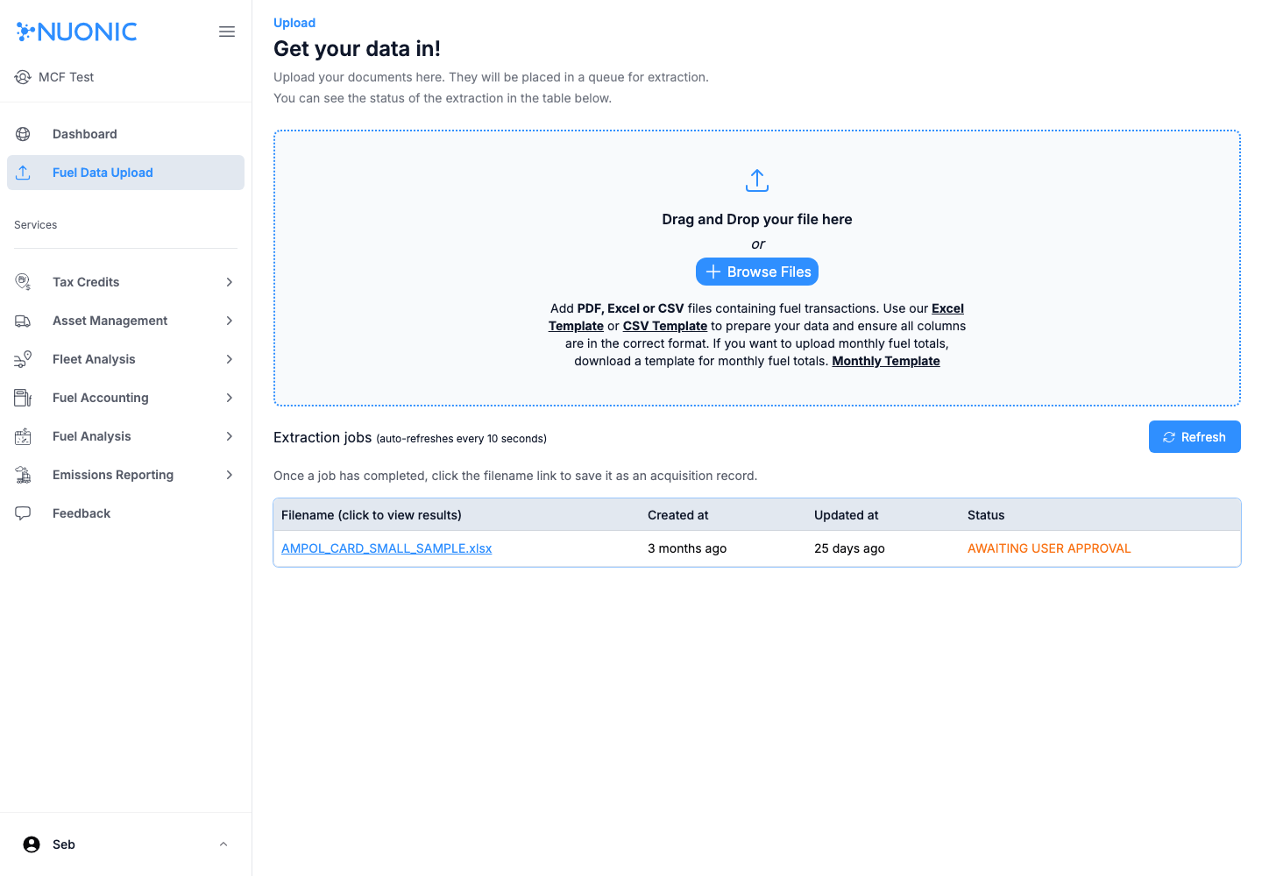1262x876 pixels.
Task: Click the Browse Files button
Action: click(756, 272)
